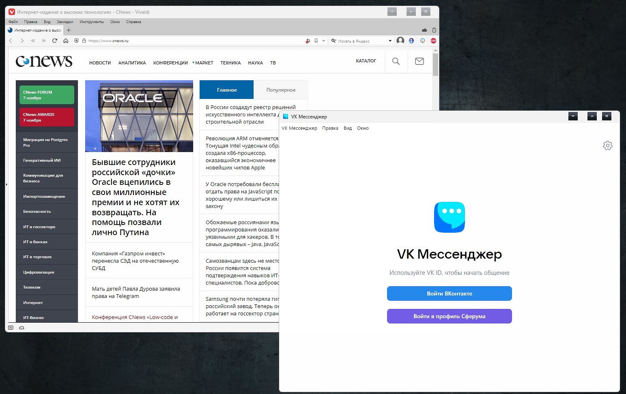Open the Vivaldi user profile icon
626x394 pixels.
400,40
